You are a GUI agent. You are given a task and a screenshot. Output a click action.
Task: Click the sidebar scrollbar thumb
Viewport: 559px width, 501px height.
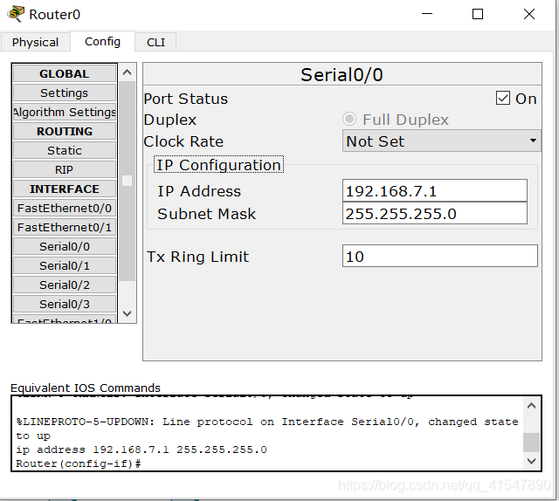click(127, 181)
